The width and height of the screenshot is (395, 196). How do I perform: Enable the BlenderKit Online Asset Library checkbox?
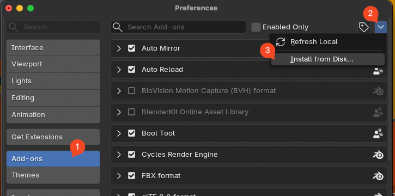131,112
